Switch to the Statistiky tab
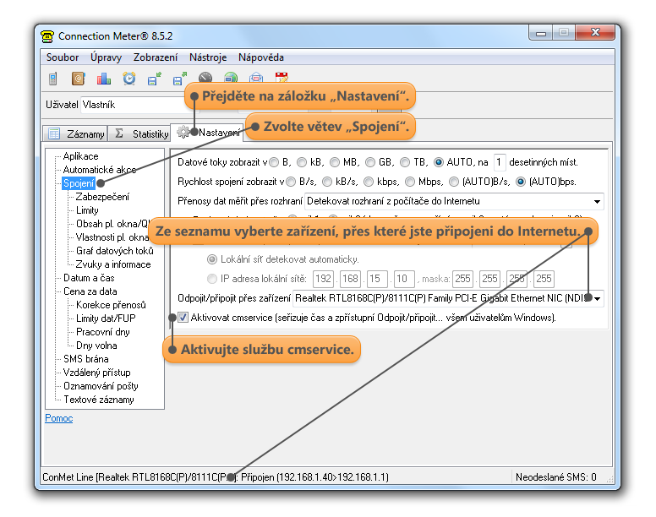 (x=139, y=133)
